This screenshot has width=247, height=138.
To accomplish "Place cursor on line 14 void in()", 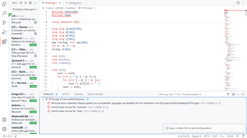I will coord(58,56).
